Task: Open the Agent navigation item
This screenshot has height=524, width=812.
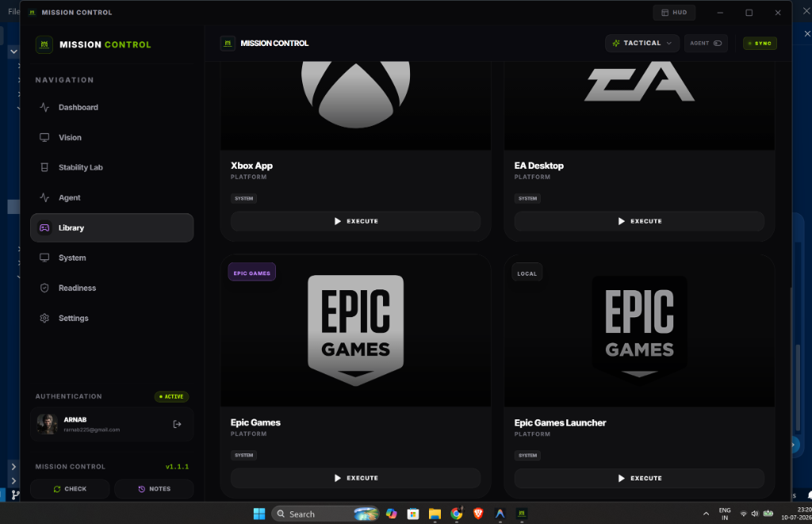Action: (111, 197)
